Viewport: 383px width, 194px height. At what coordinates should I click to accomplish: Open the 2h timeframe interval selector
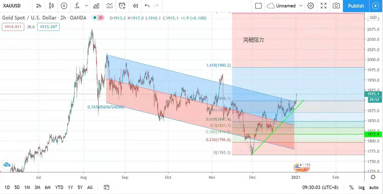(x=38, y=6)
